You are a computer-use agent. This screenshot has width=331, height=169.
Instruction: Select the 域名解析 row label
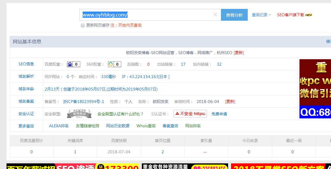[x=26, y=77]
